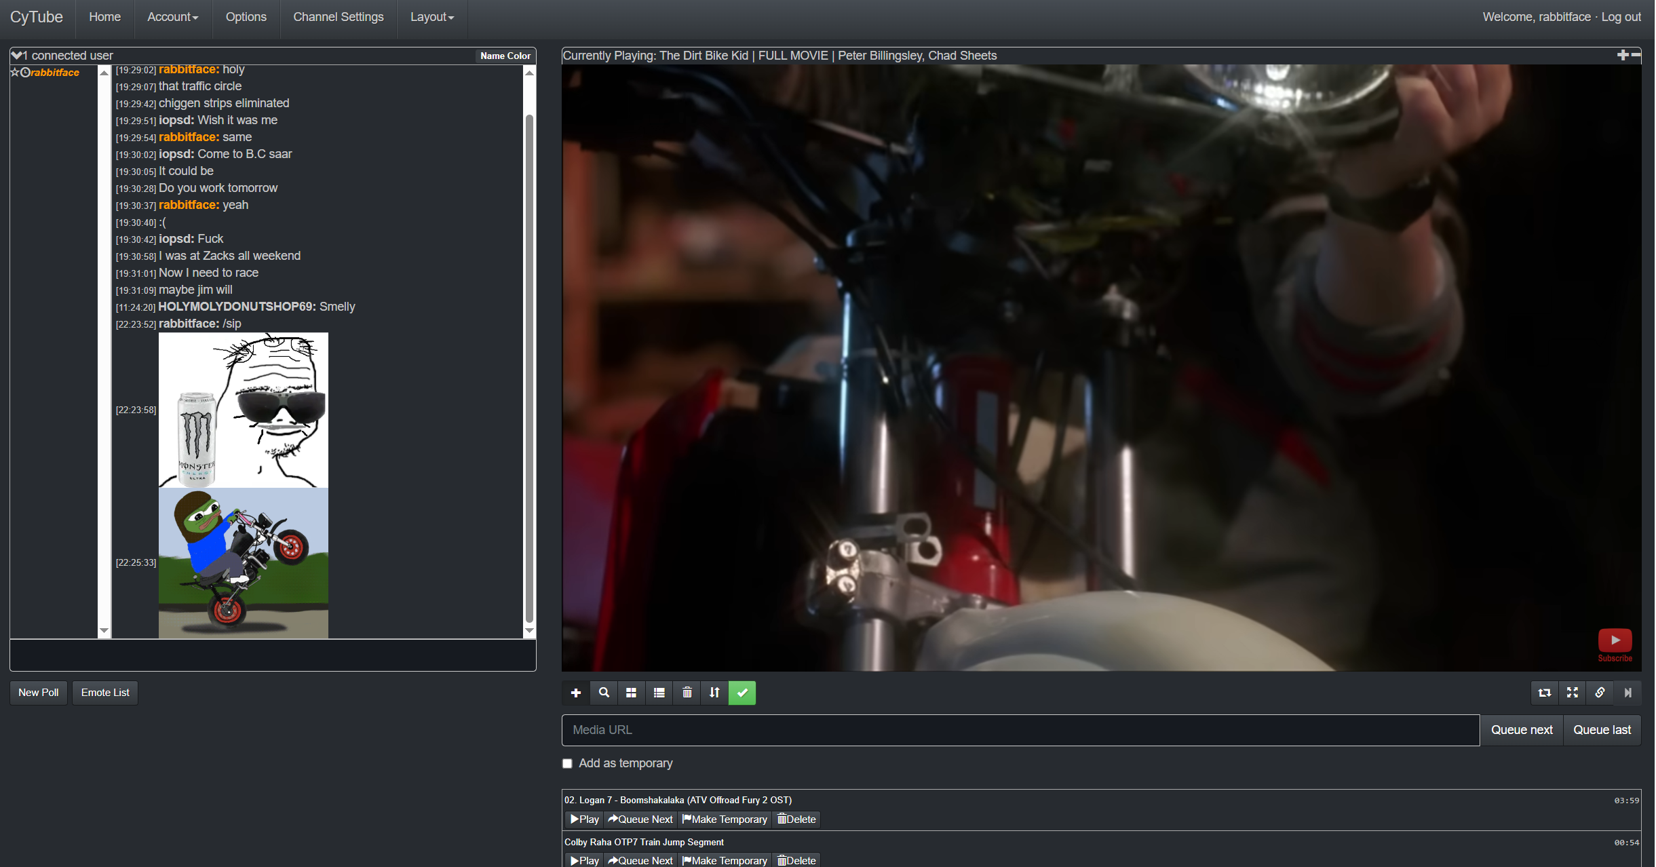Click the get playlist URLs link icon

(1600, 693)
